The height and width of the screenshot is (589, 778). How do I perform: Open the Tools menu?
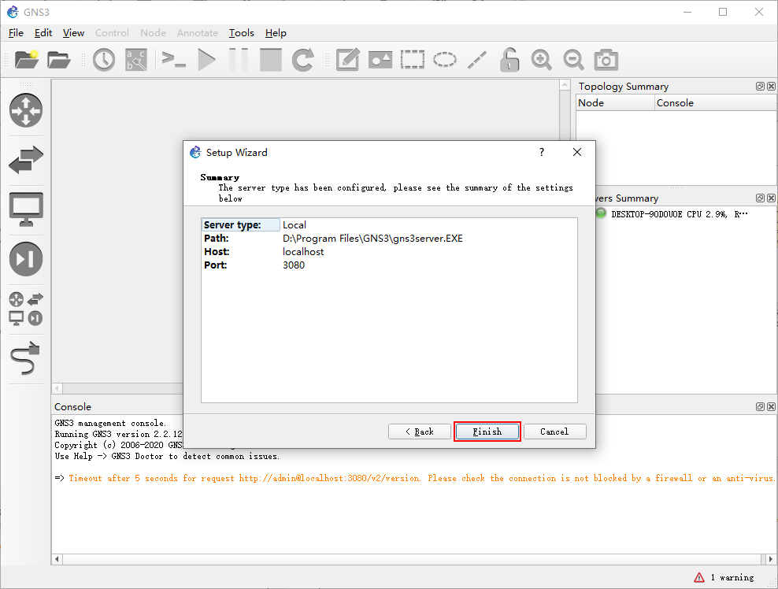[242, 33]
